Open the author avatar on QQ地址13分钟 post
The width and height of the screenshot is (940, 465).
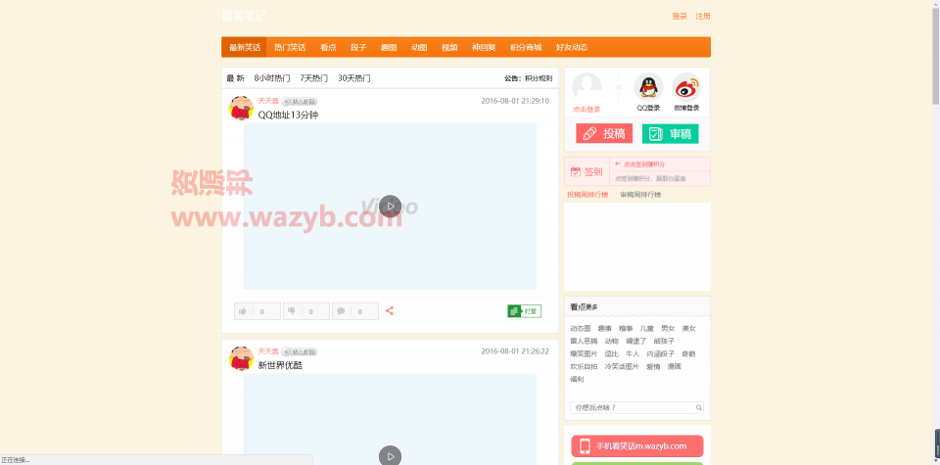click(x=241, y=108)
